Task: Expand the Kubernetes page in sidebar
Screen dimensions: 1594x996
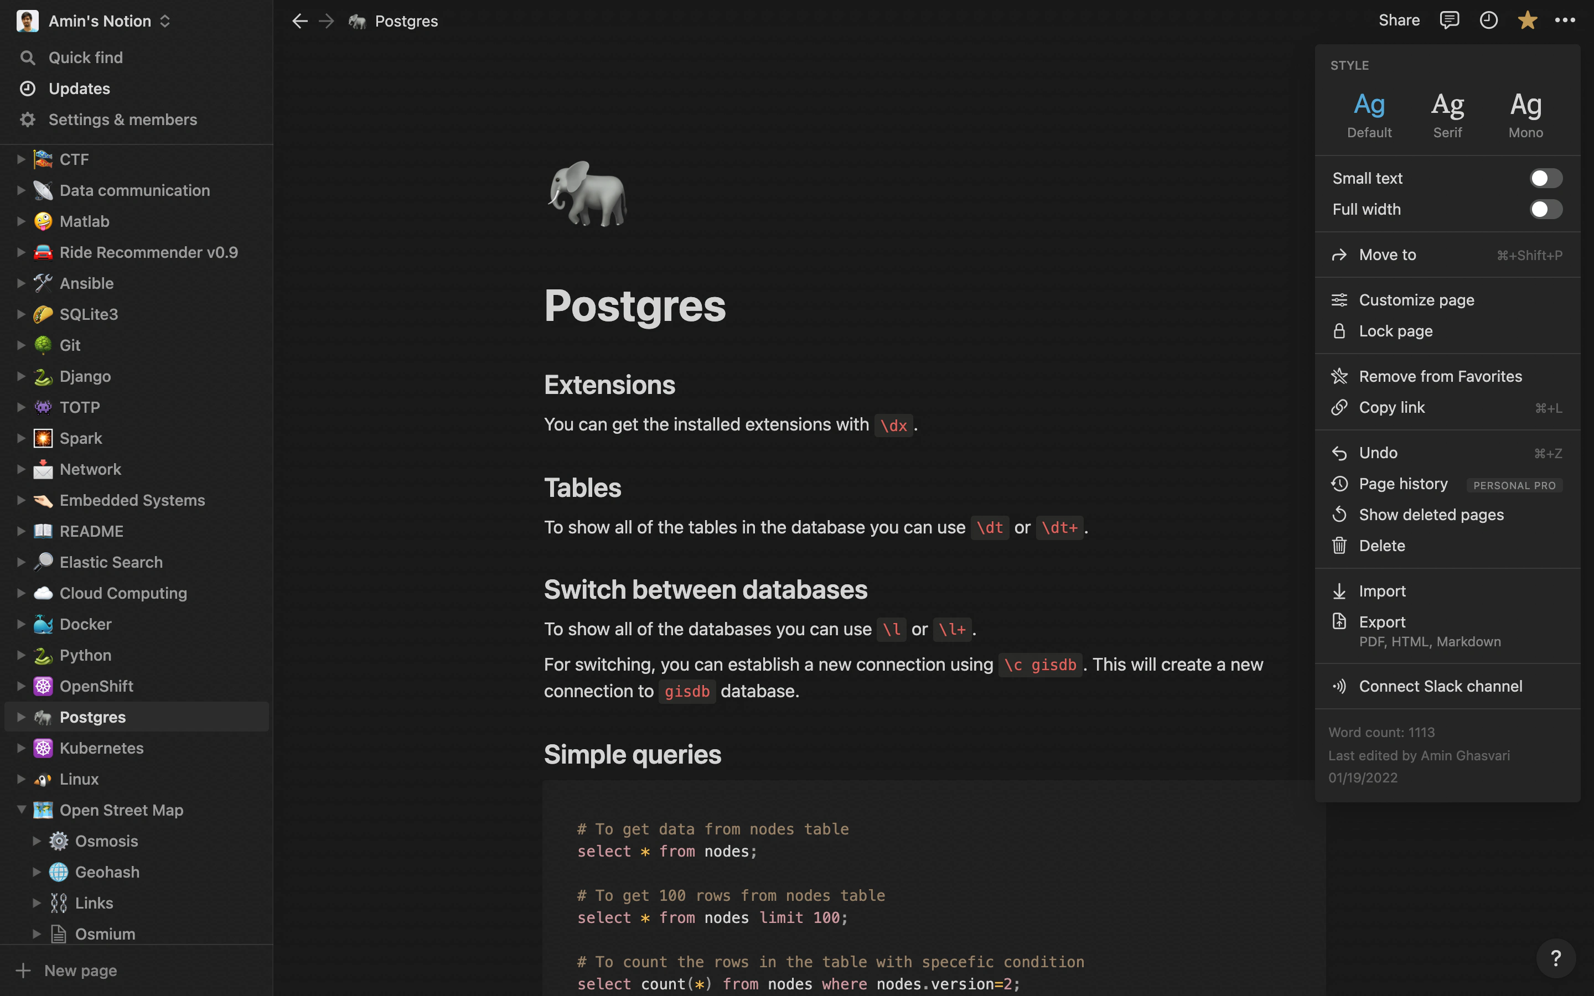Action: (x=21, y=748)
